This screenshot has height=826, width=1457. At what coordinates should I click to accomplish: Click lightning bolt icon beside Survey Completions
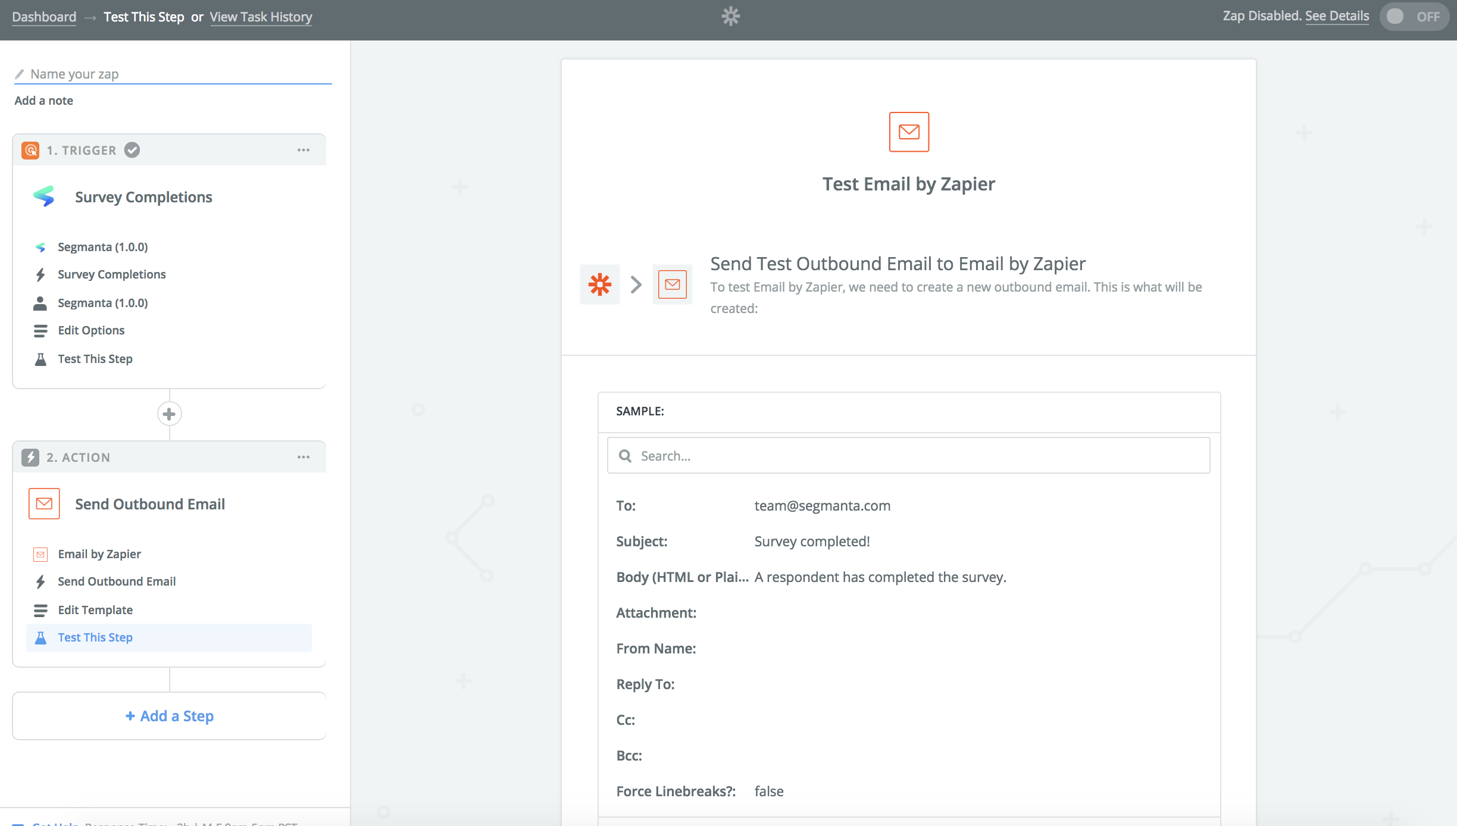(x=40, y=274)
